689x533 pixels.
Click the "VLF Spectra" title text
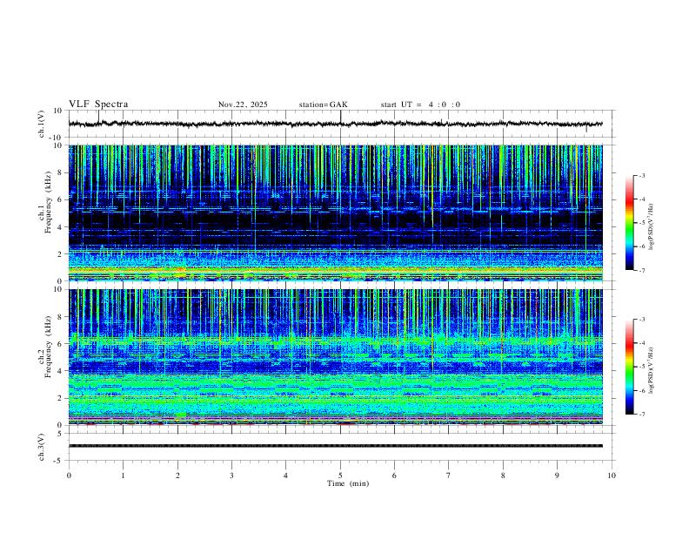[98, 105]
